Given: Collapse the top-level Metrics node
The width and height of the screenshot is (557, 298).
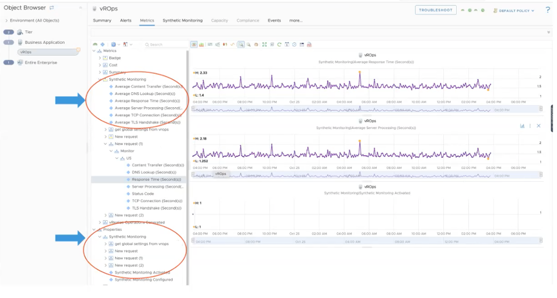Looking at the screenshot, I should pyautogui.click(x=94, y=51).
